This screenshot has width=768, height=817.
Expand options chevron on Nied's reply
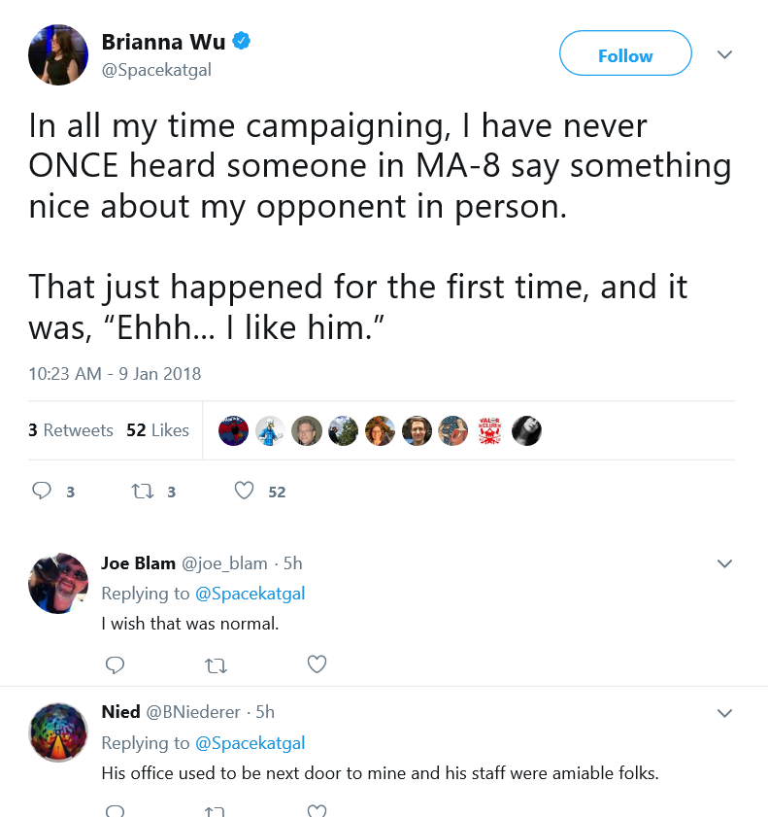click(724, 713)
